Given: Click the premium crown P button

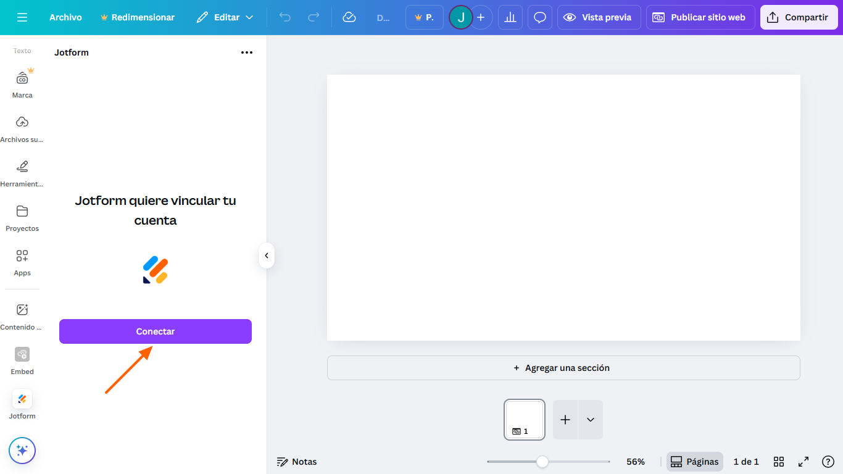Looking at the screenshot, I should click(425, 17).
